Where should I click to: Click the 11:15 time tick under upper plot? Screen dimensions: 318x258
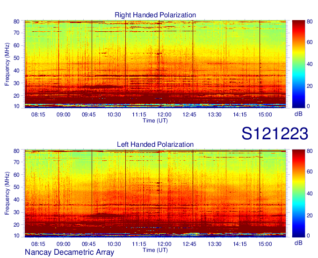[139, 115]
